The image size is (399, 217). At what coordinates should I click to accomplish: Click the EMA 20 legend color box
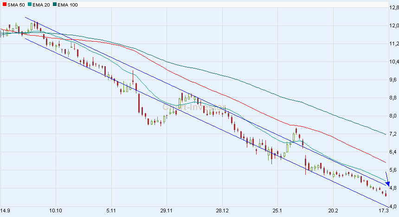30,4
